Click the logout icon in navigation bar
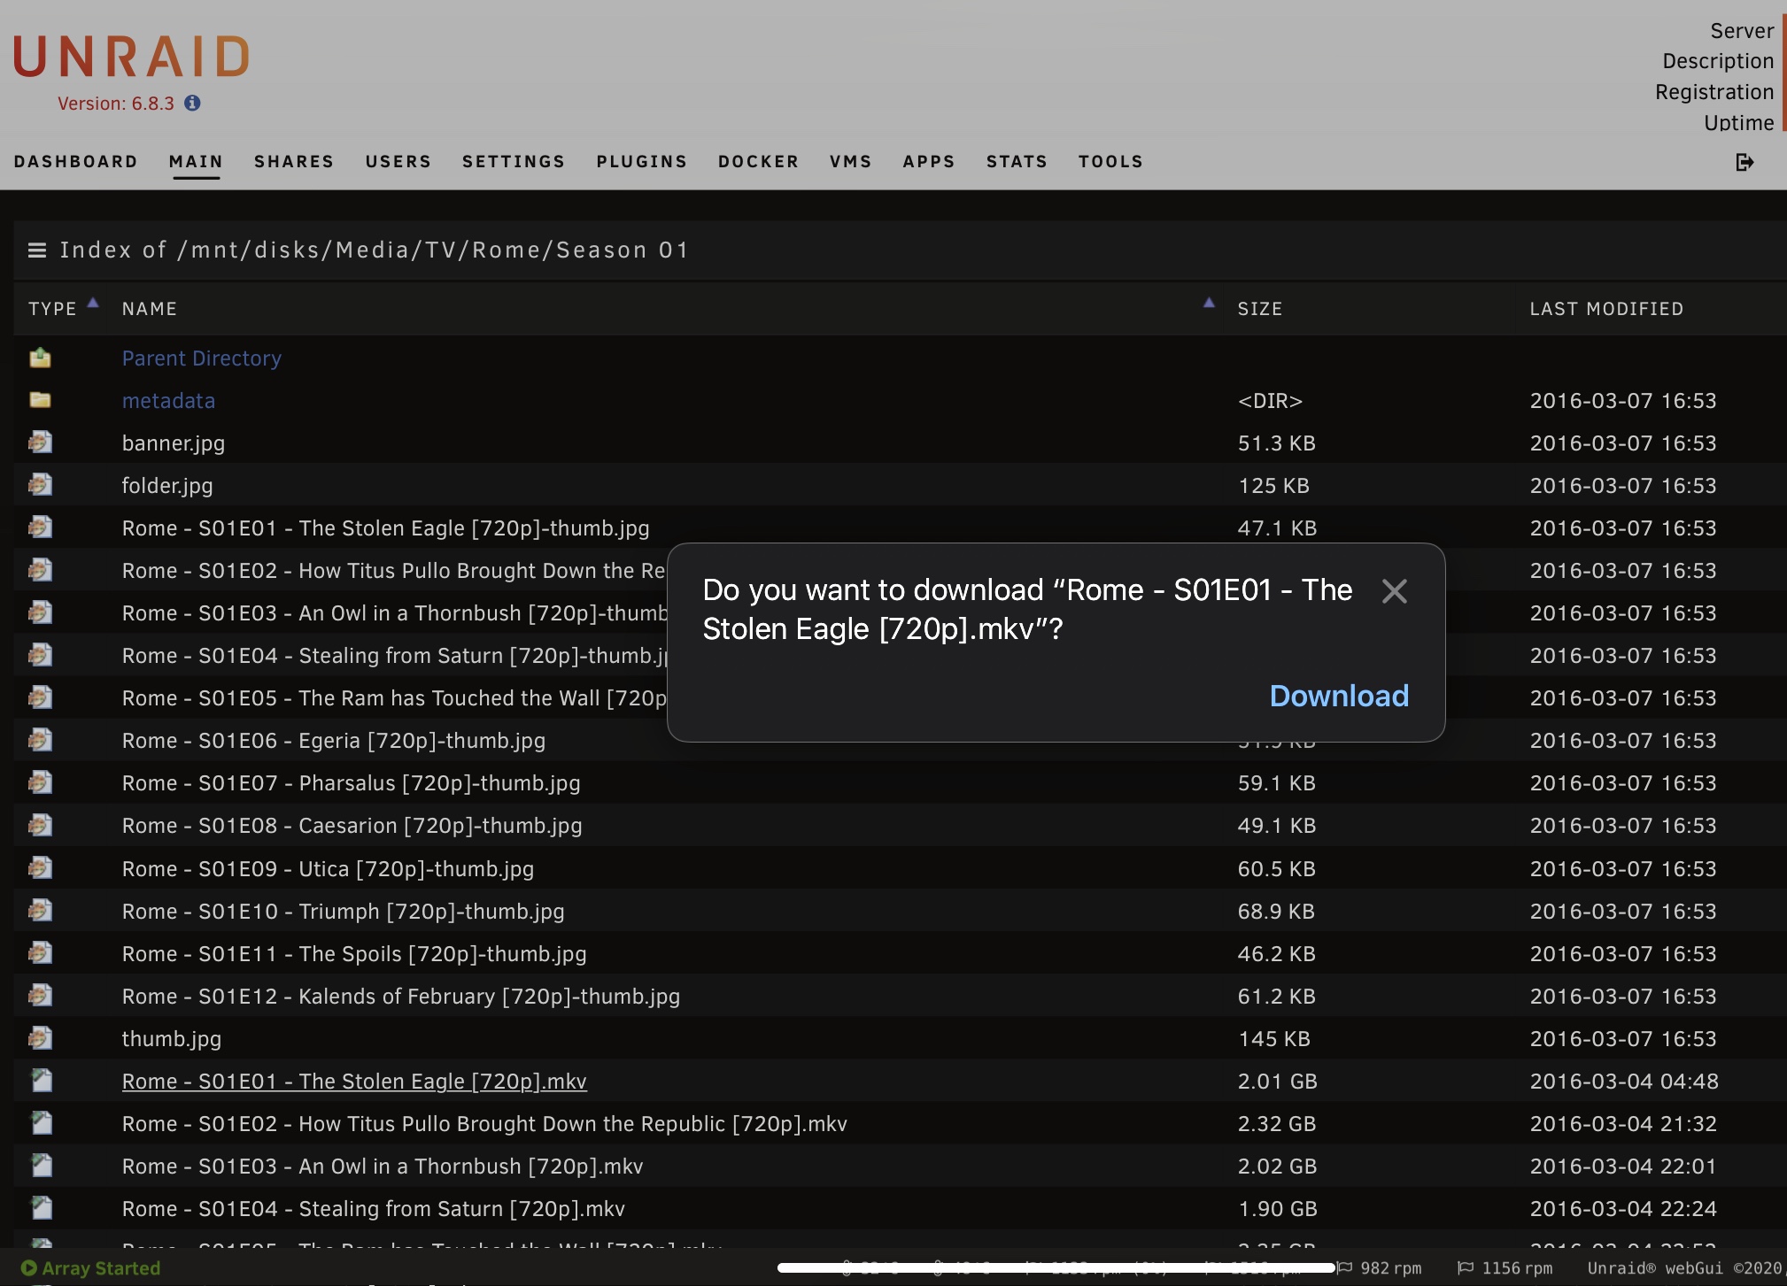 (x=1744, y=162)
